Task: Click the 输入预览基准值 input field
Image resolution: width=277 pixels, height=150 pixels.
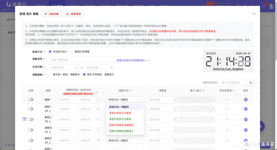Action: 234,82
